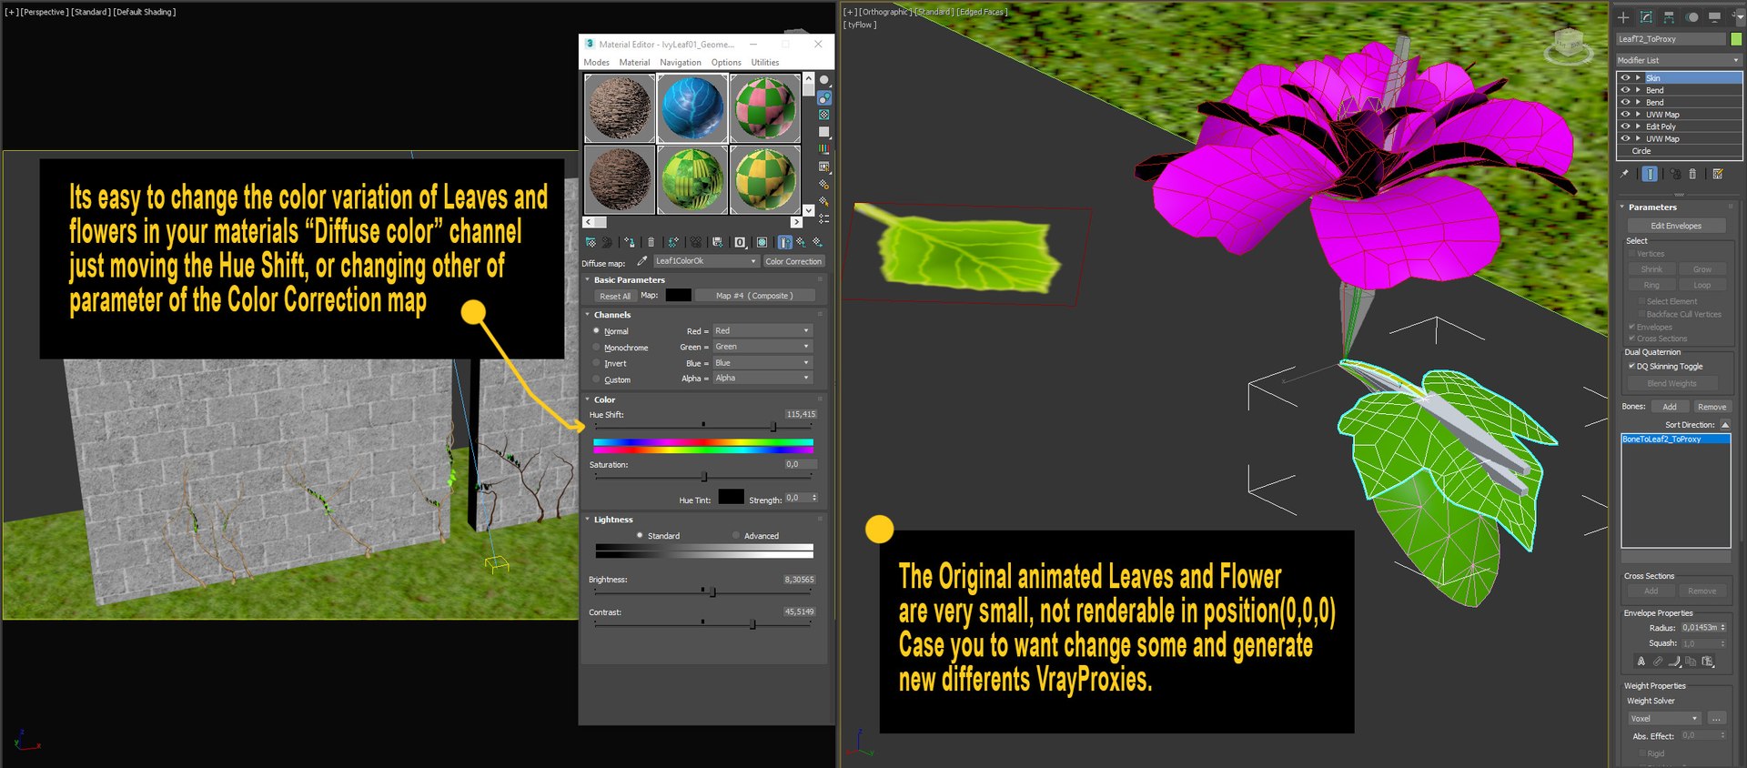Toggle eye visibility for Skin modifier

1625,78
